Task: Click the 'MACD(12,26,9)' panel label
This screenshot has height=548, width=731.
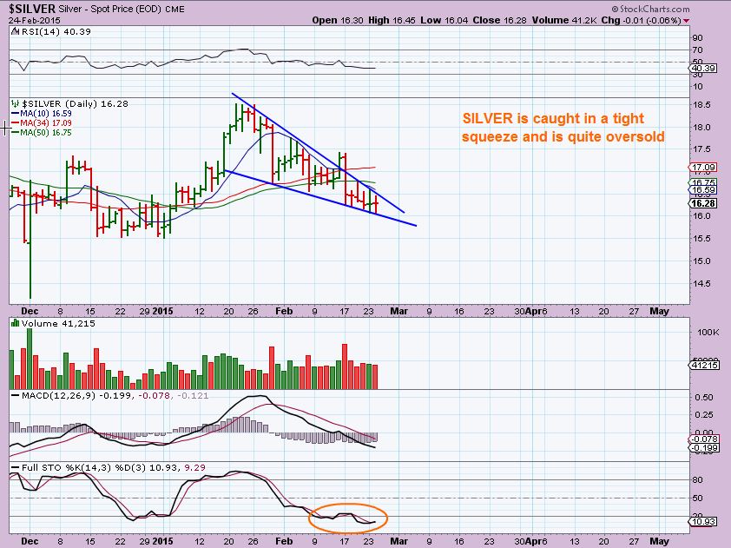Action: pos(58,395)
